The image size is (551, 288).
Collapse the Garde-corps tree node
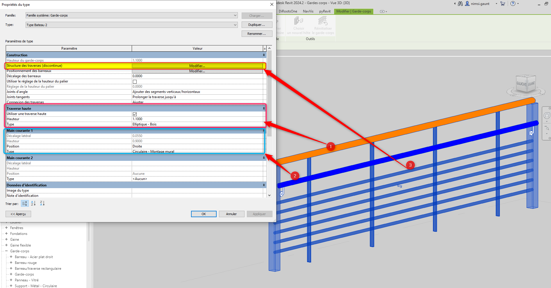coord(6,251)
